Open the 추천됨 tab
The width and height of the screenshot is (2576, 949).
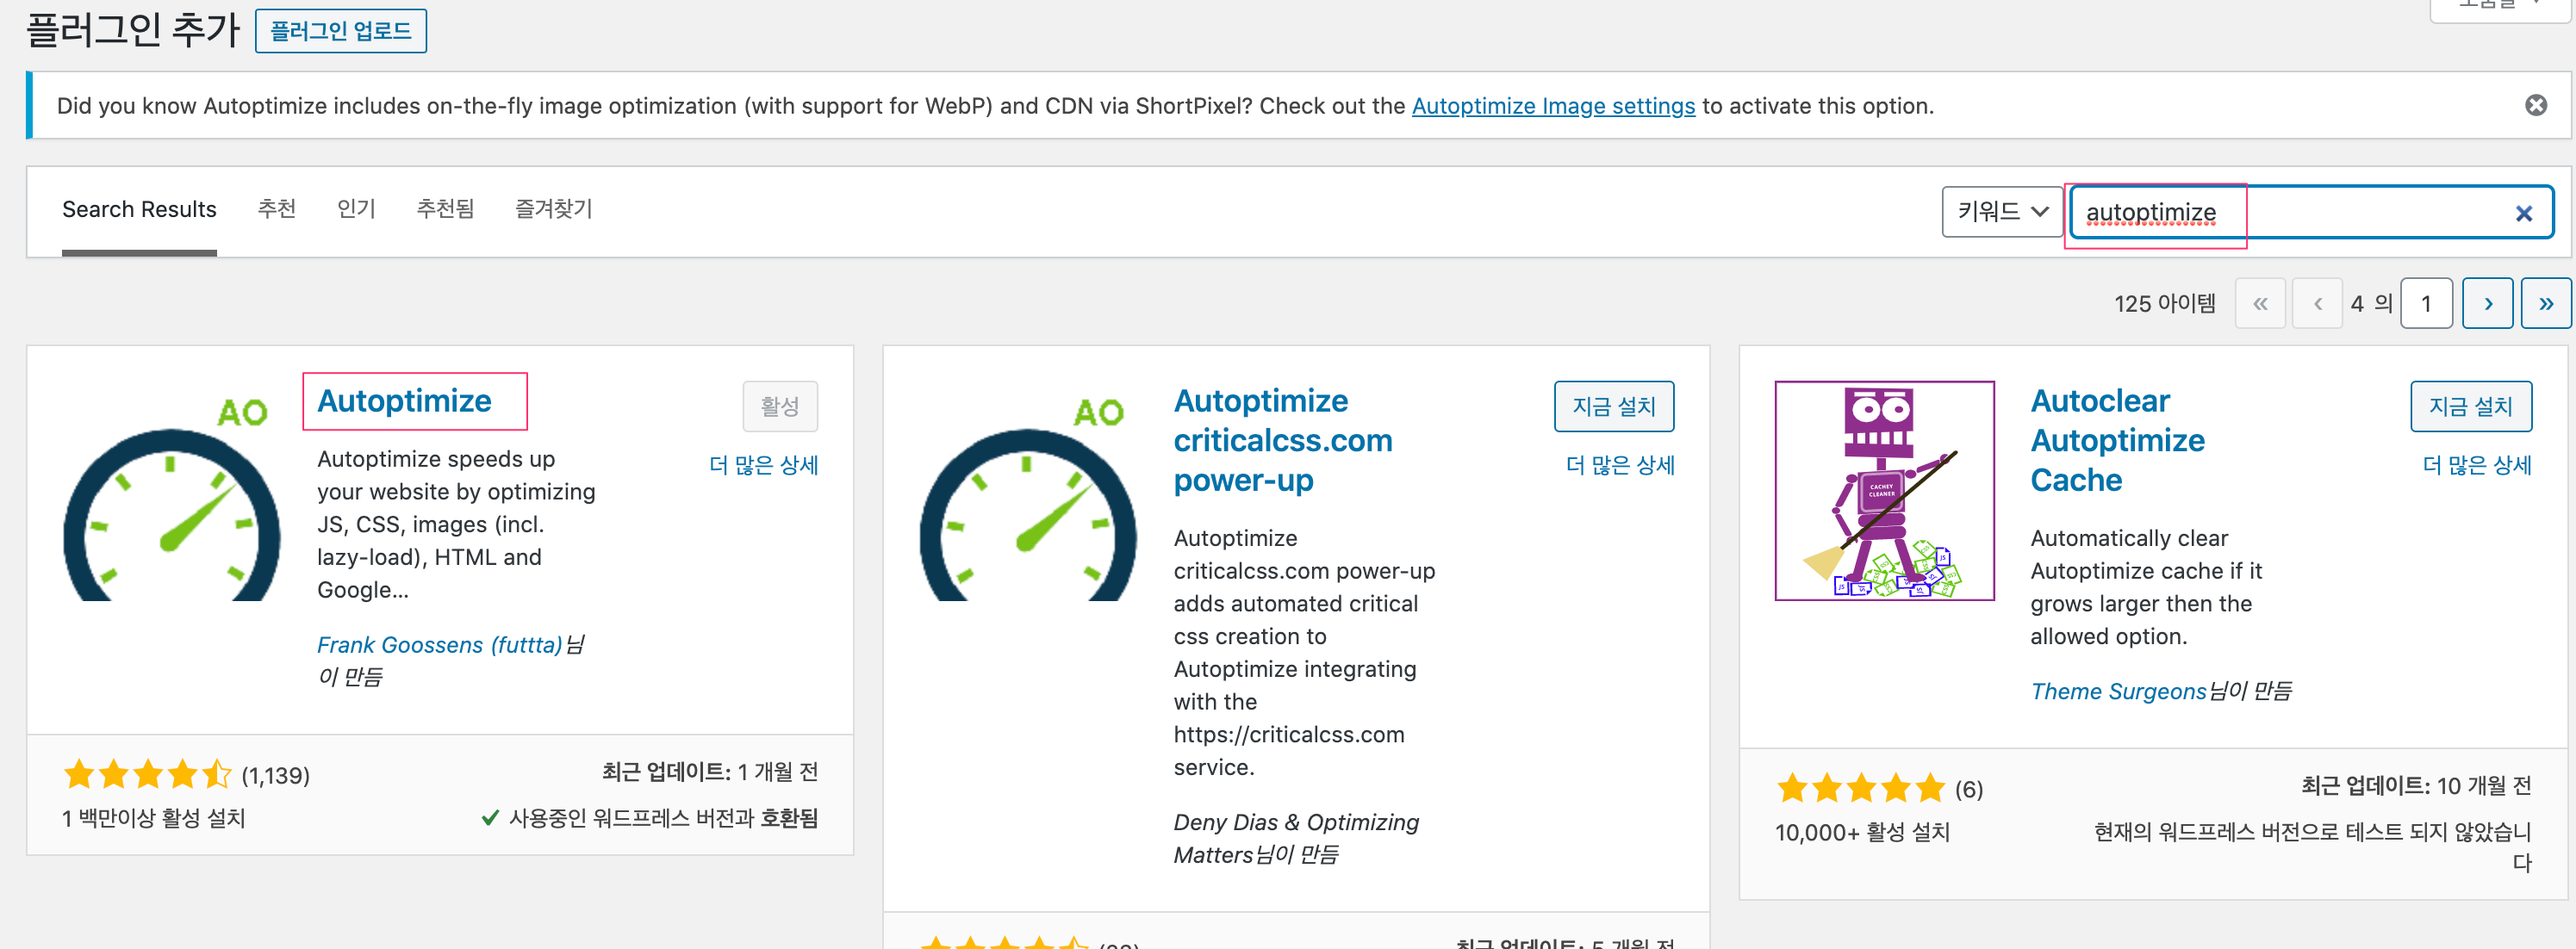click(445, 209)
